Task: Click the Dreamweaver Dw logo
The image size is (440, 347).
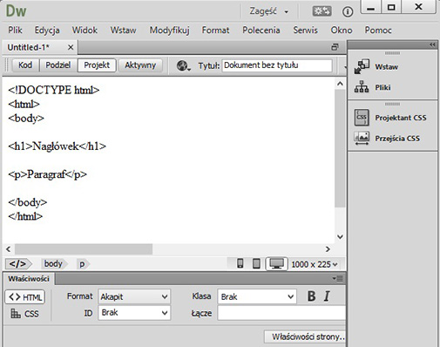Action: tap(16, 11)
